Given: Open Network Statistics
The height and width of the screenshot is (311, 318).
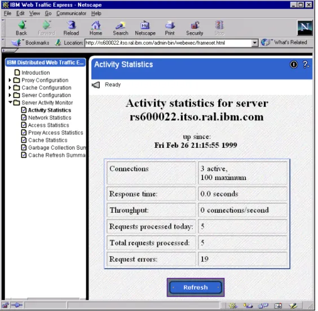Looking at the screenshot, I should 50,117.
